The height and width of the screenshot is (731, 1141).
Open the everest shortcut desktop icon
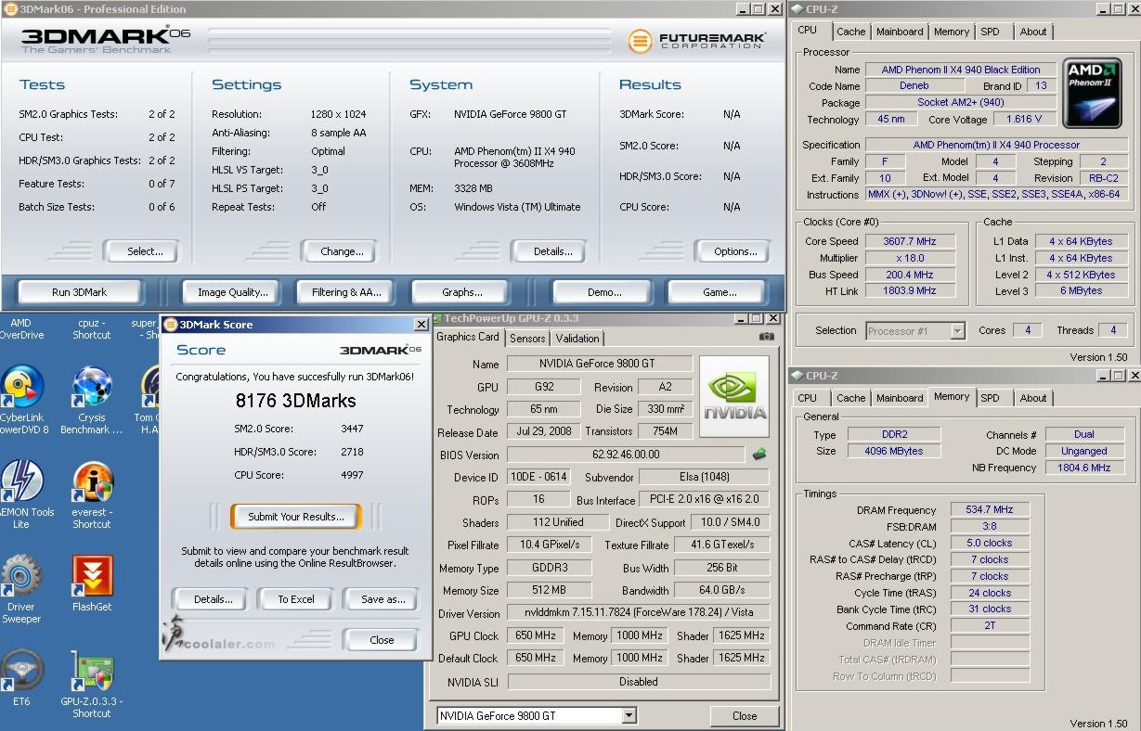(92, 482)
